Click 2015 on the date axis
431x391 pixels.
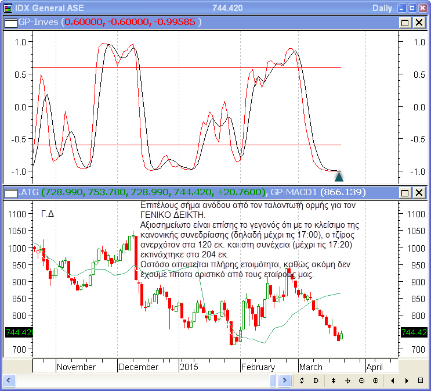[x=189, y=367]
